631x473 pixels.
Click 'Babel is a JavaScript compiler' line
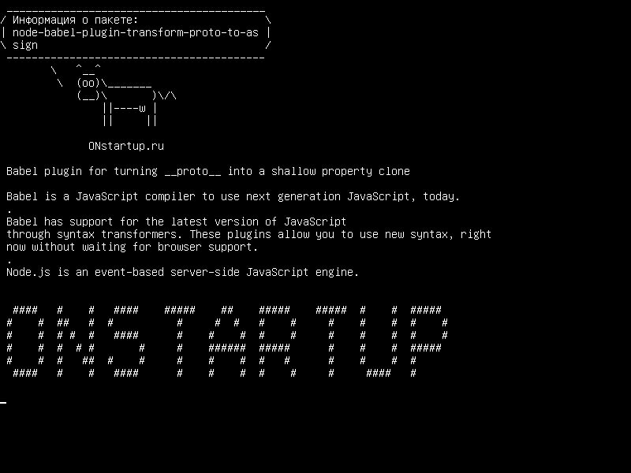tap(233, 196)
